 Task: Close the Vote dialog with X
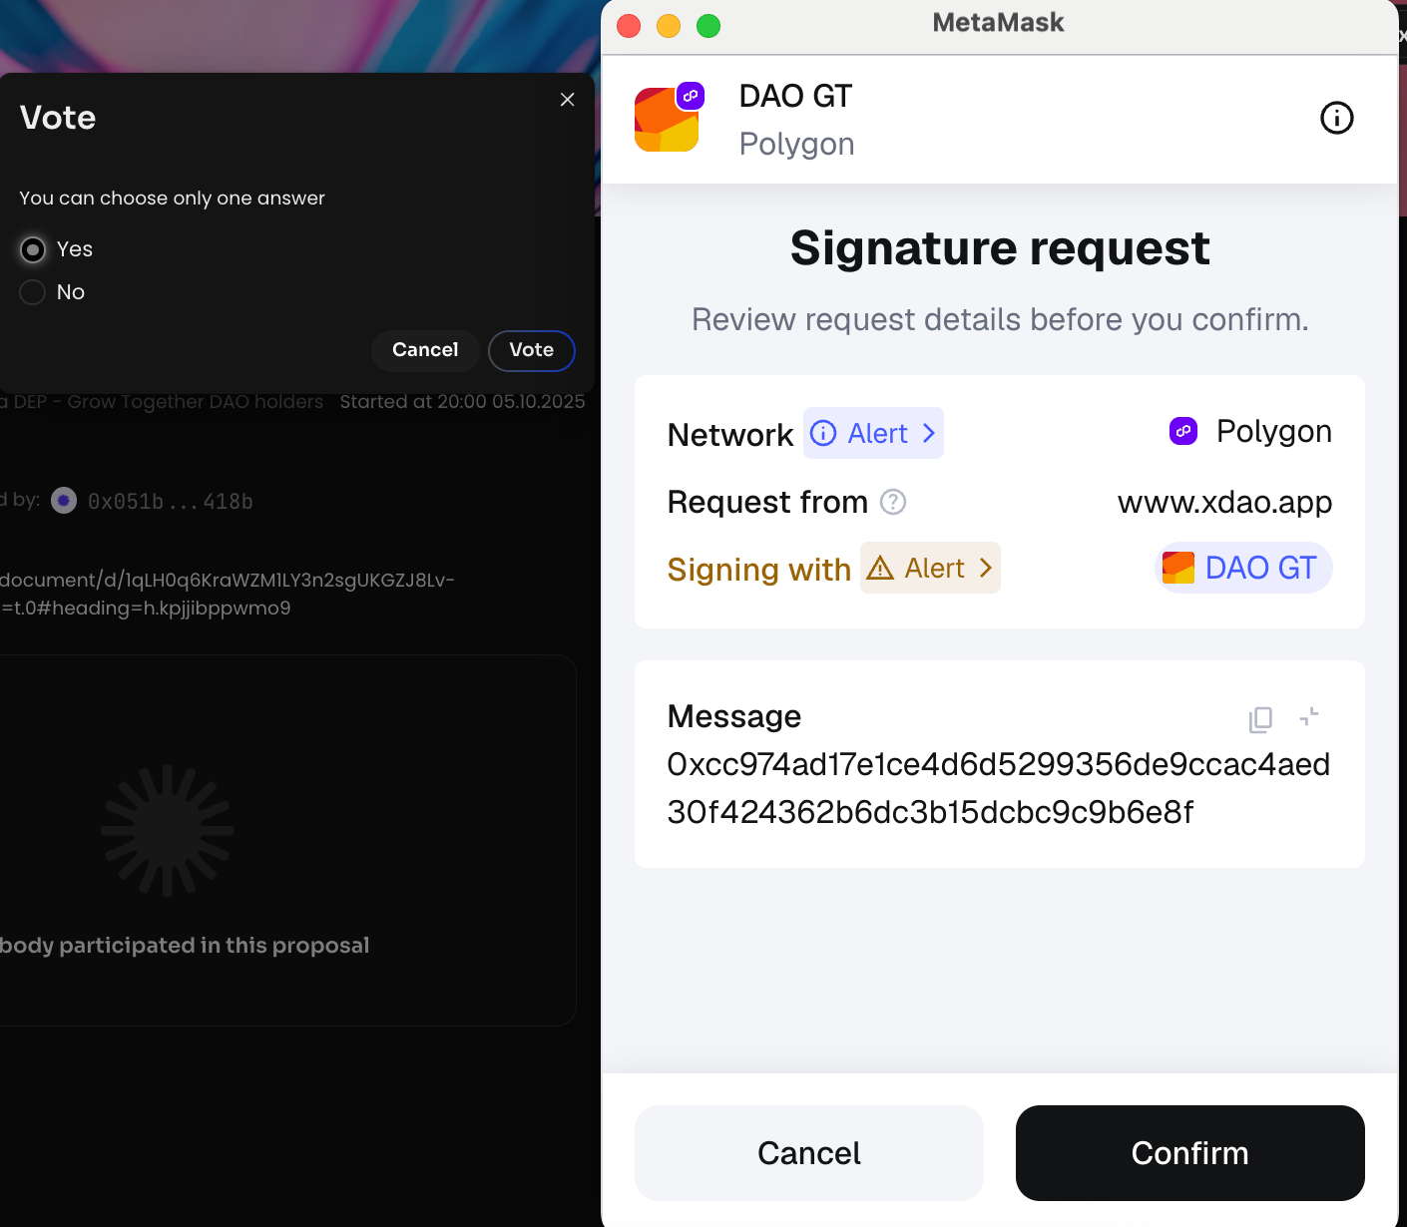tap(567, 100)
